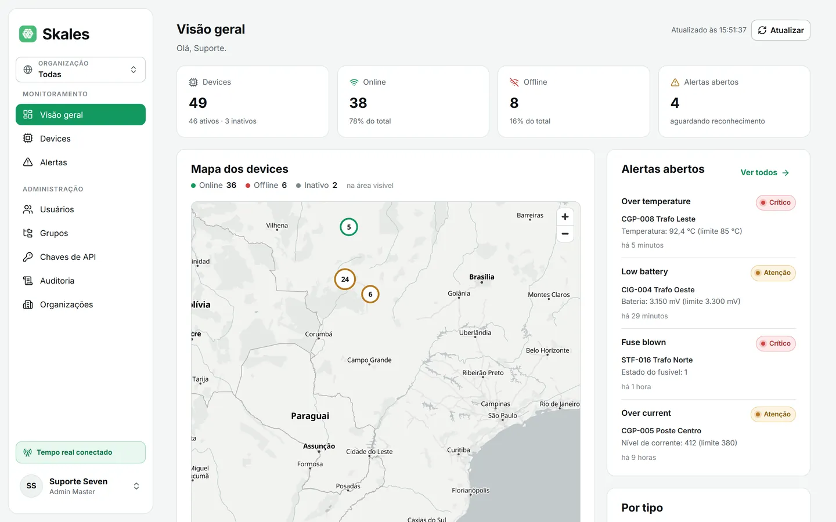
Task: Click the Organizações building icon
Action: (28, 304)
